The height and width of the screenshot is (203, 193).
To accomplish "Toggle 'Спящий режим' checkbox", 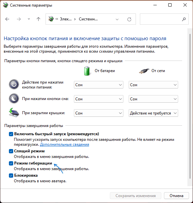I will point(11,151).
